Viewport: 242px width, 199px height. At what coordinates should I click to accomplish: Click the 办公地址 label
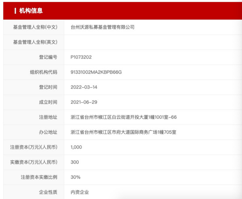click(48, 132)
